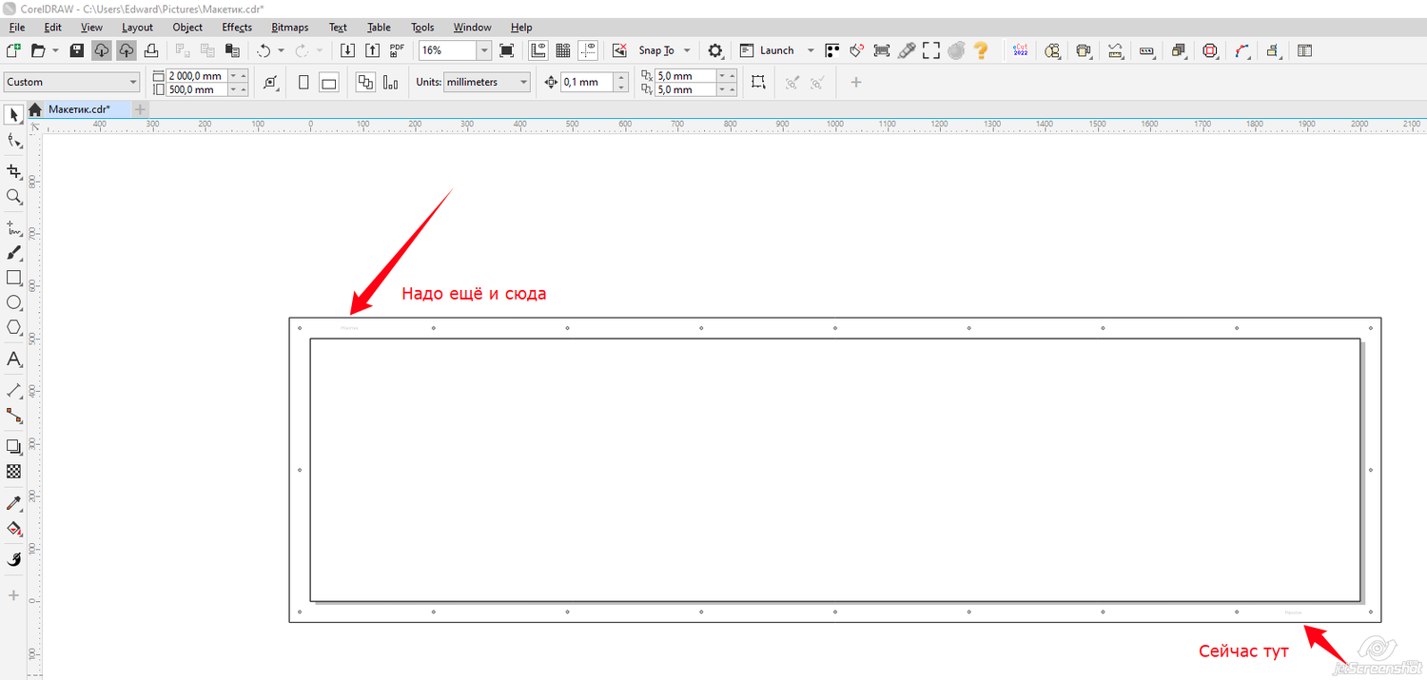Viewport: 1427px width, 680px height.
Task: Open the Effects menu
Action: tap(237, 28)
